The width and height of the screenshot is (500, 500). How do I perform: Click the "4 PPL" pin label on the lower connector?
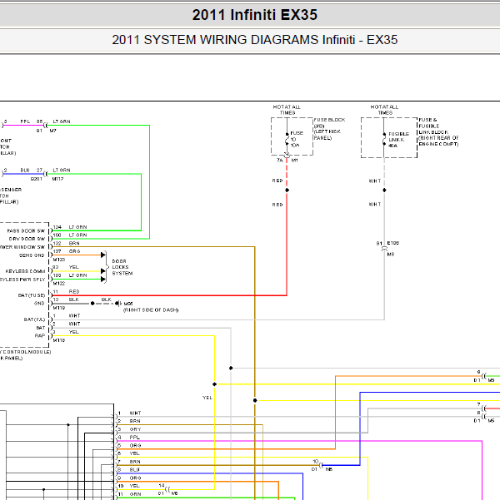[x=129, y=438]
